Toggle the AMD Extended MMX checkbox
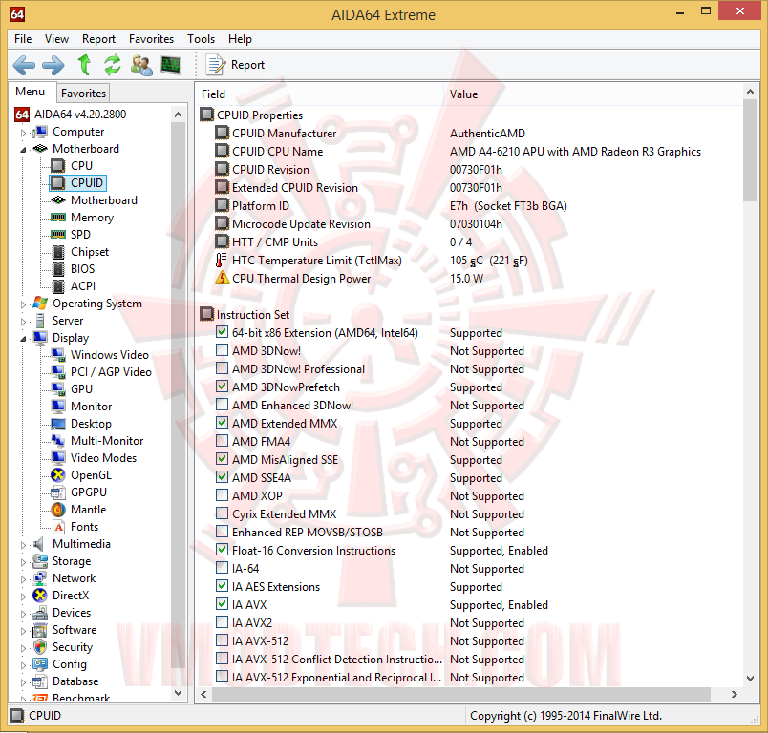The width and height of the screenshot is (768, 733). [x=222, y=422]
